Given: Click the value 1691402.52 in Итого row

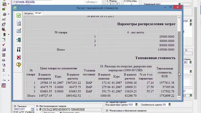Looking at the screenshot, I should tap(73, 96).
